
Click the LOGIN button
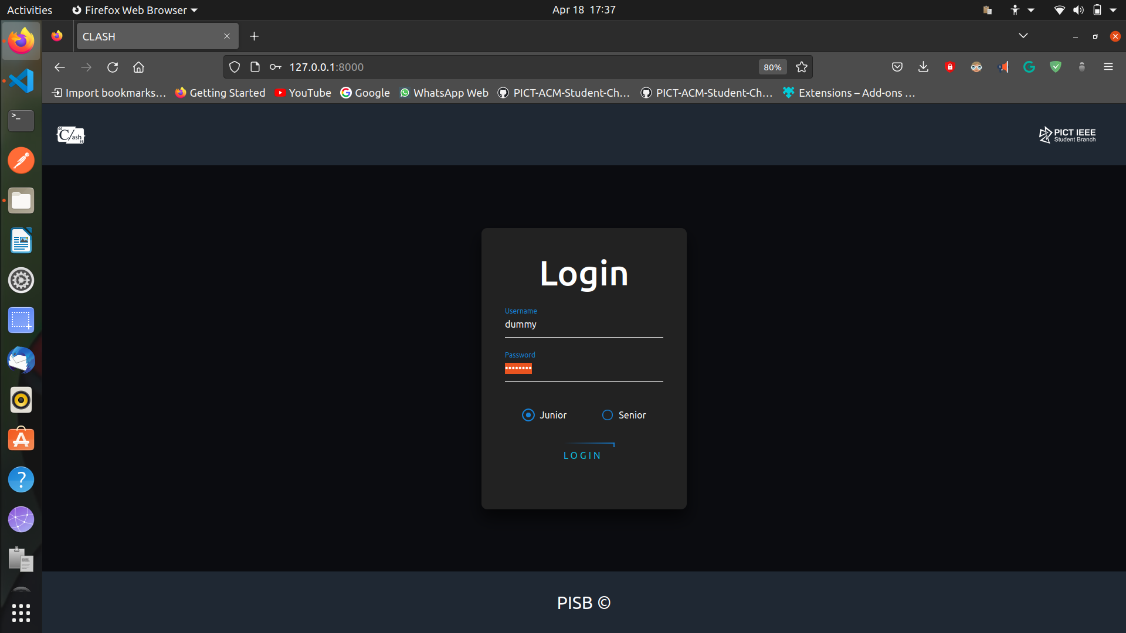click(x=582, y=455)
